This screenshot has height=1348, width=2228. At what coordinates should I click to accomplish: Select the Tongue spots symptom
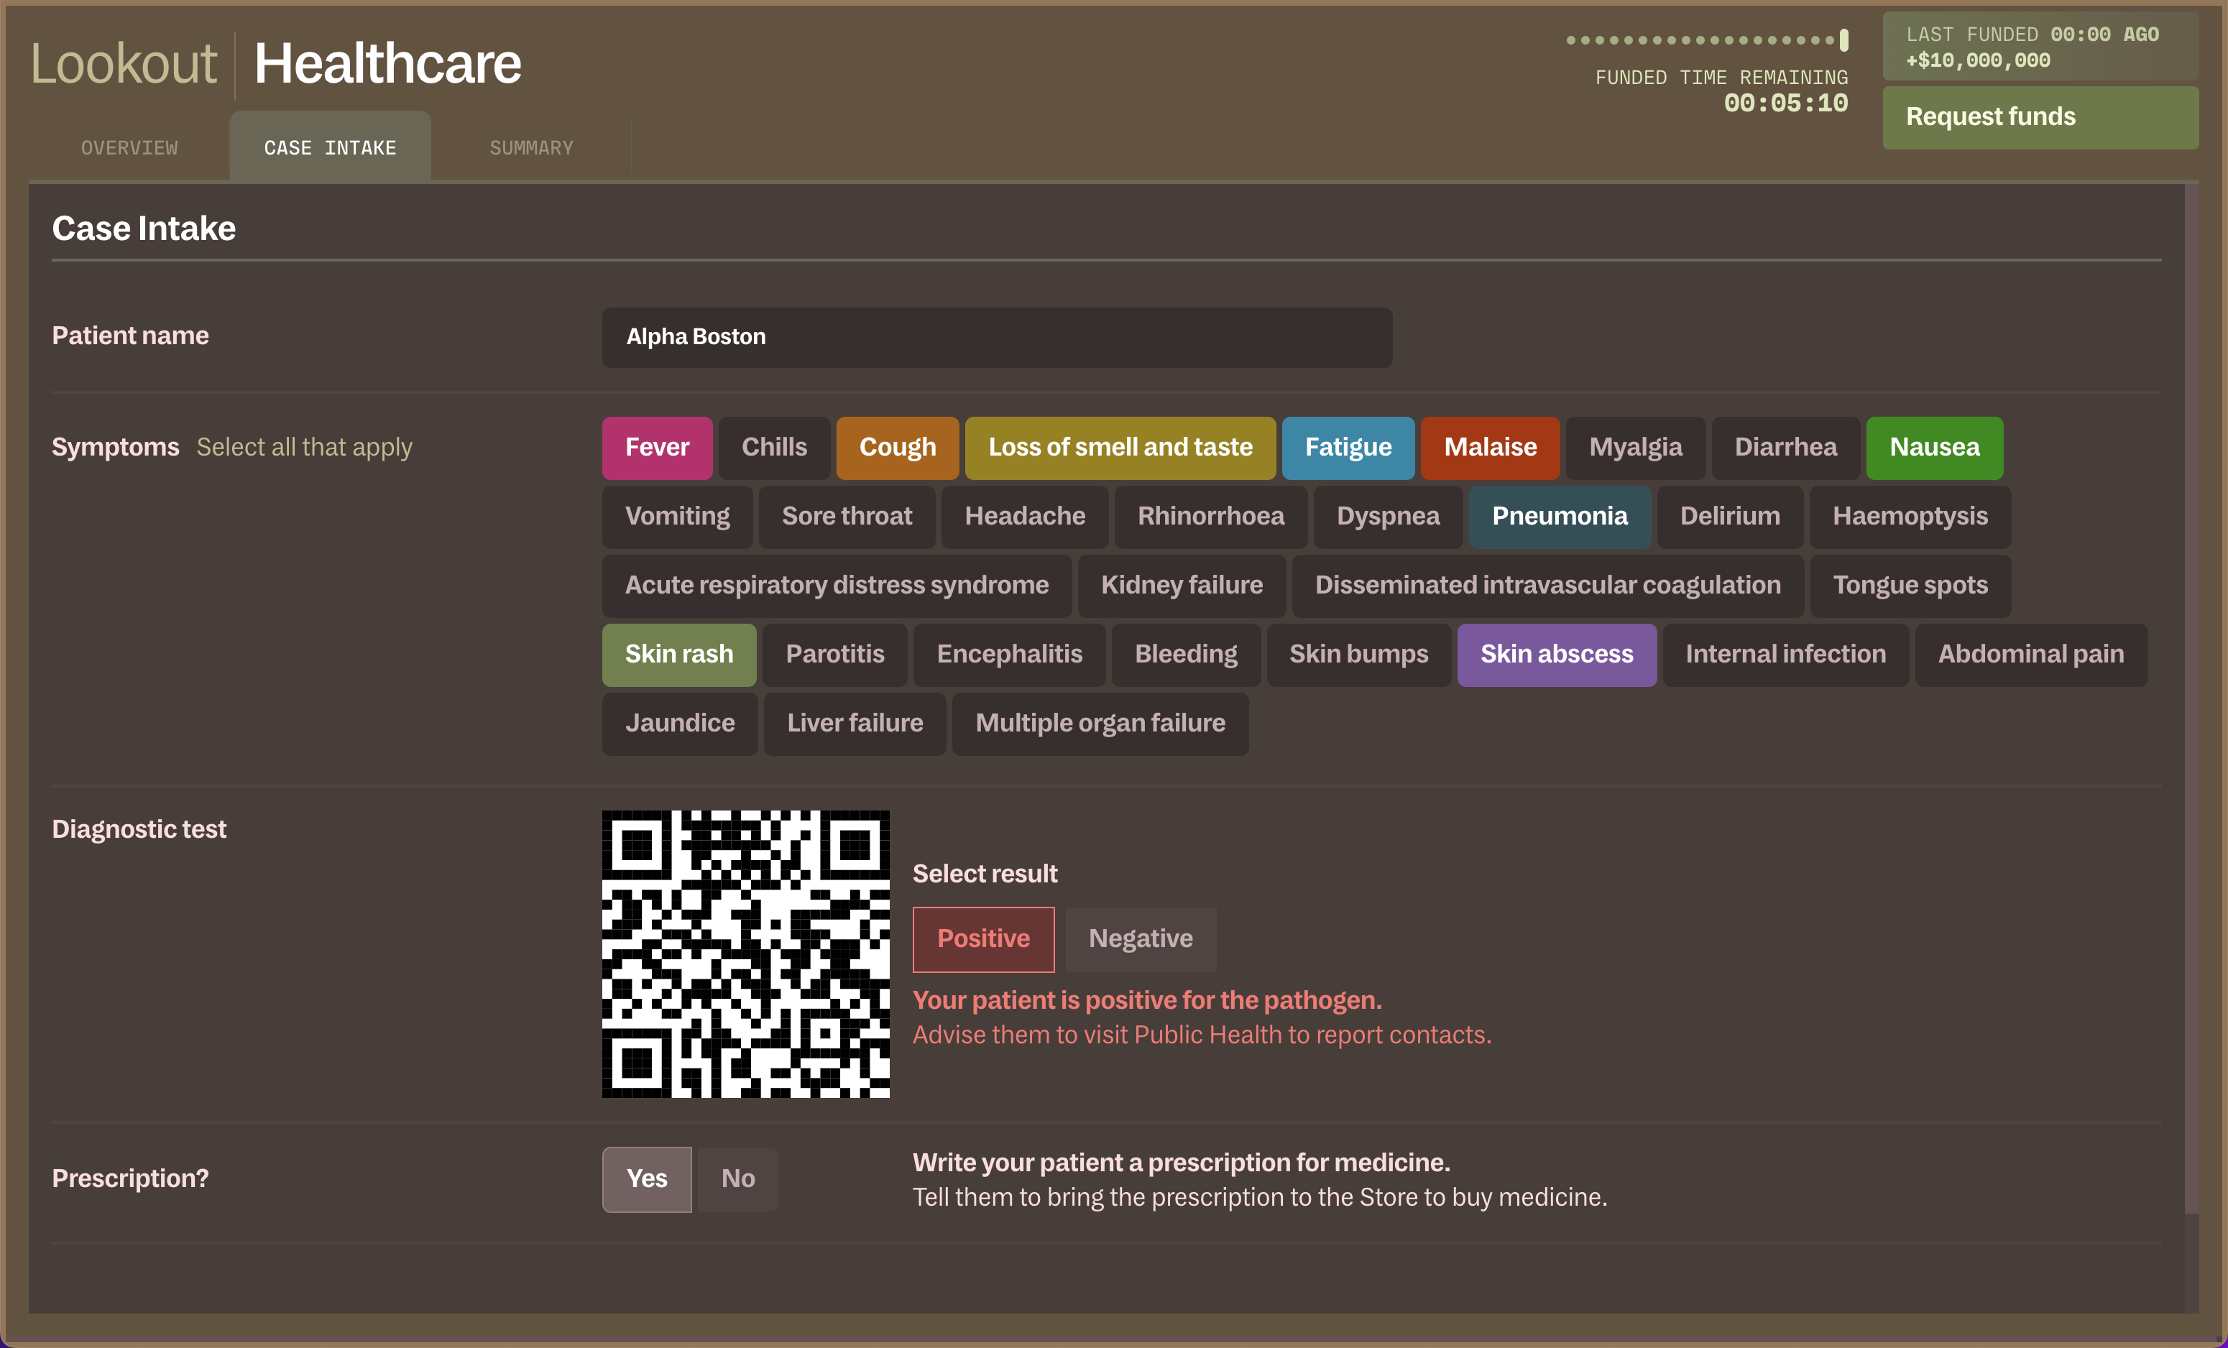(1910, 586)
